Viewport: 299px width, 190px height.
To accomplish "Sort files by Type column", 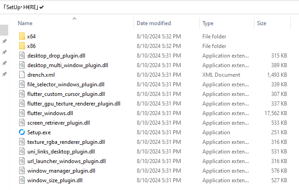I will (208, 23).
